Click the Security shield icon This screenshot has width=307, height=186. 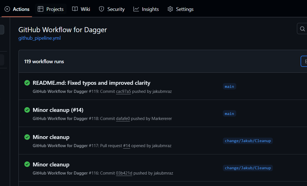(x=101, y=9)
